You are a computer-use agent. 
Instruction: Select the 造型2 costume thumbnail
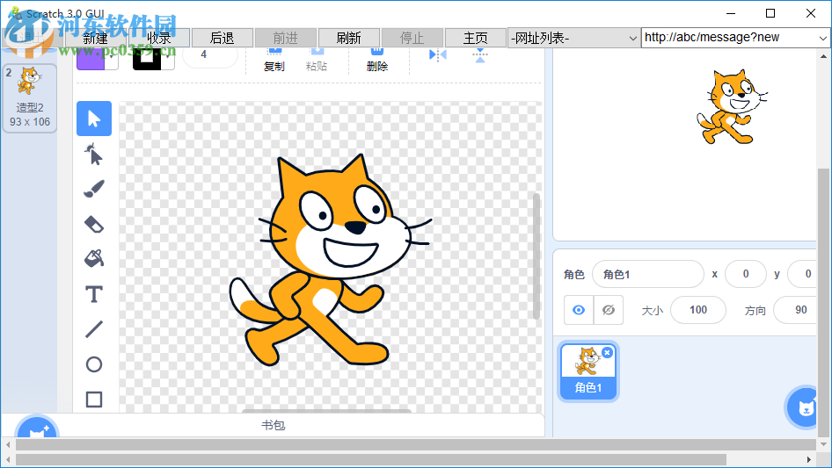(x=30, y=98)
